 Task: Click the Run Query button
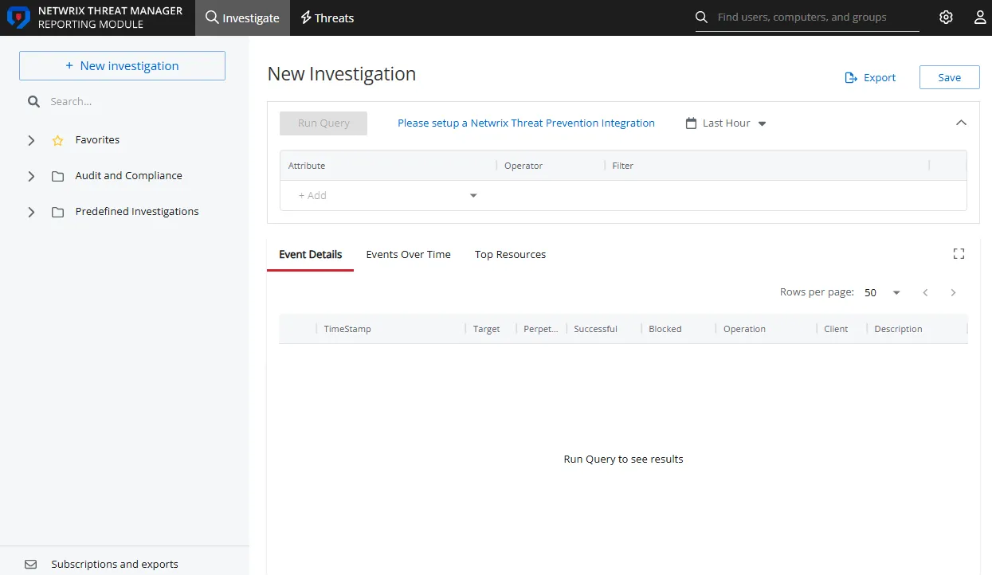click(323, 123)
